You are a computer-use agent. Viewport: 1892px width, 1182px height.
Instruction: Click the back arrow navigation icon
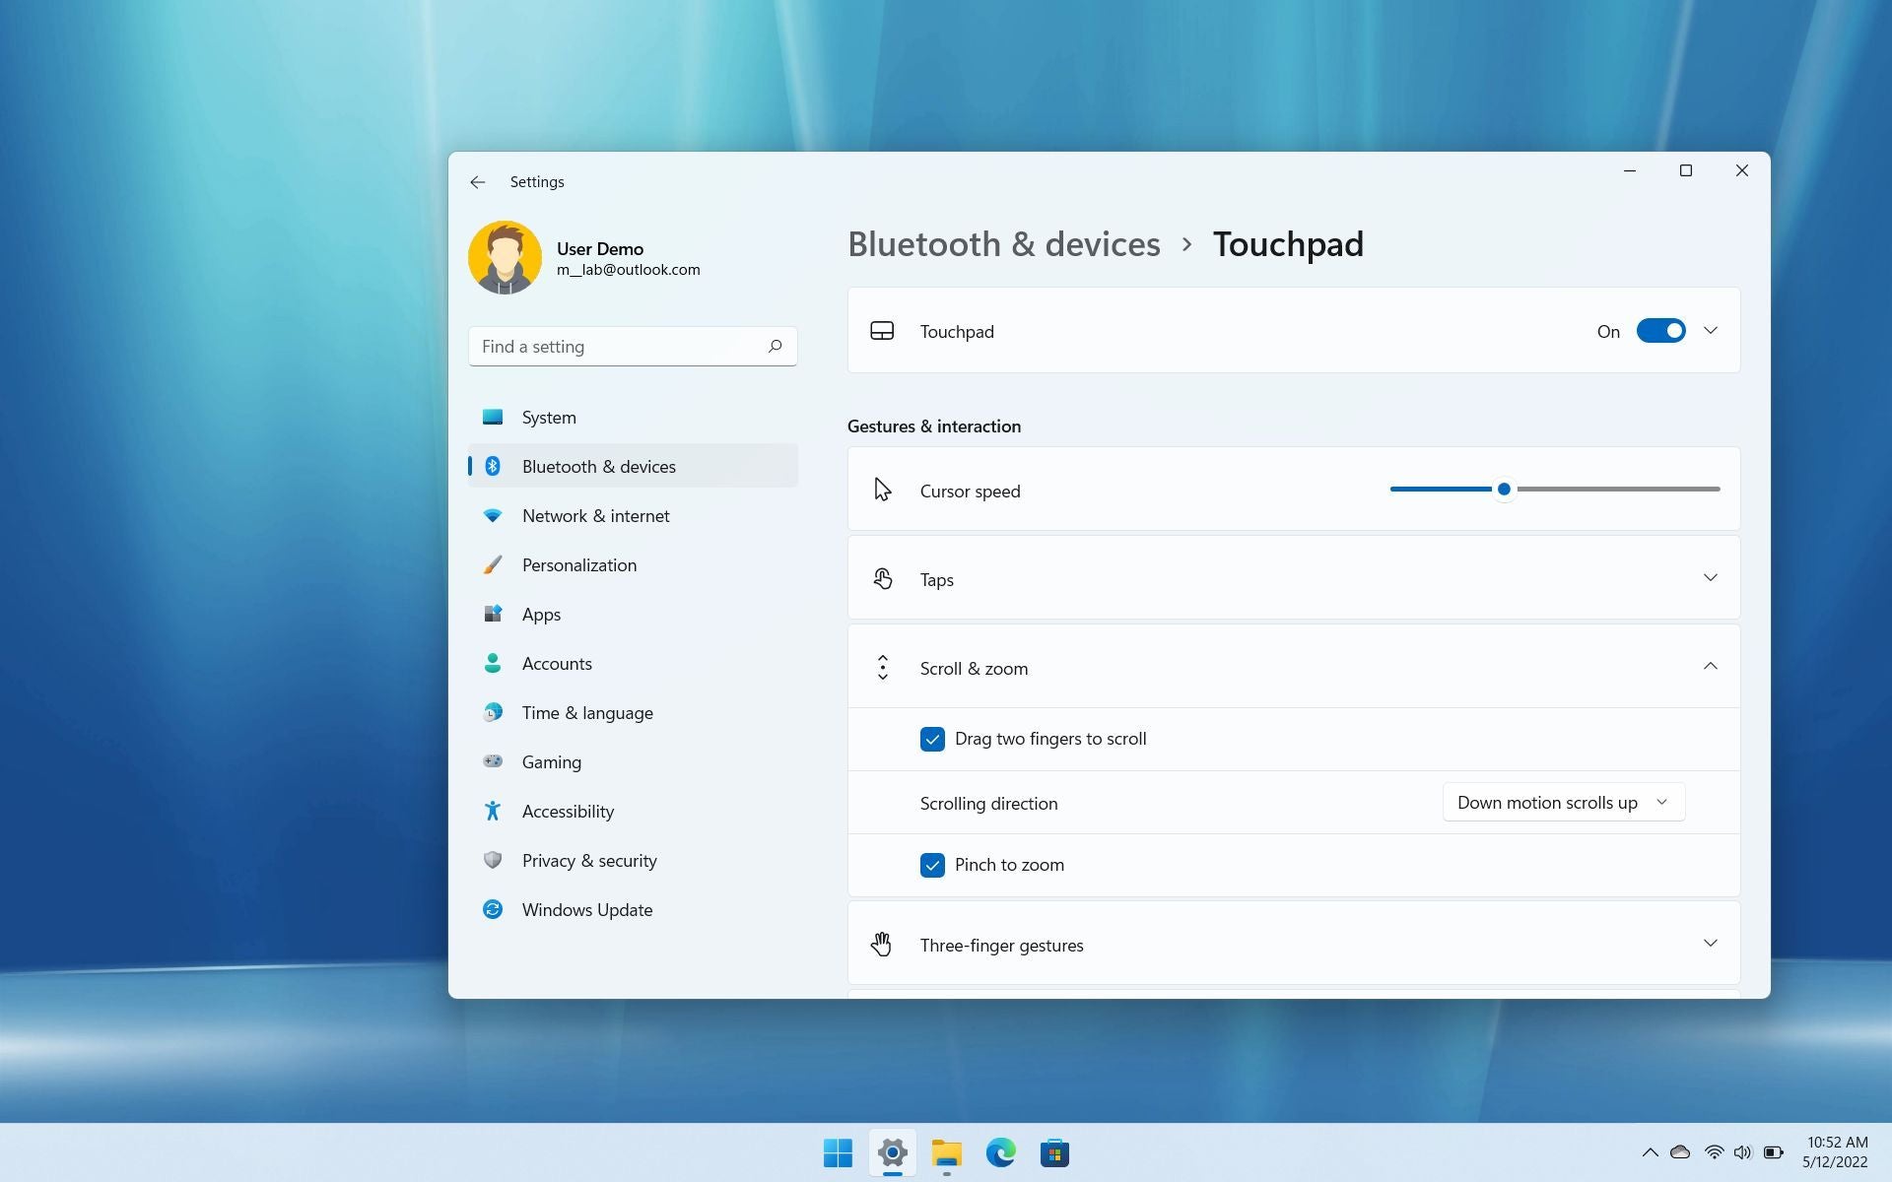[x=477, y=181]
